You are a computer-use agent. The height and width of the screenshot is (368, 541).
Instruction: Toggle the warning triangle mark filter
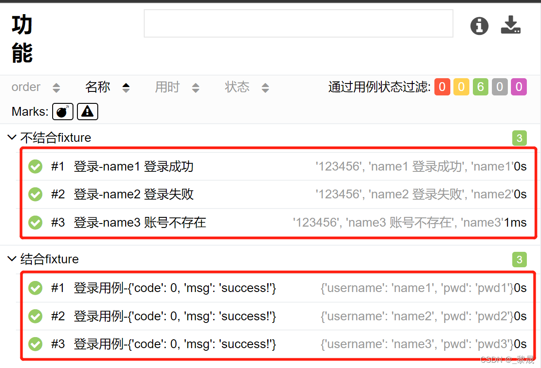[88, 111]
